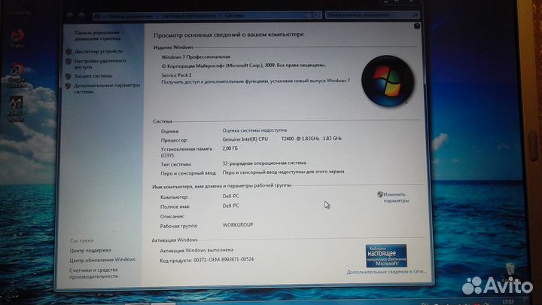Image resolution: width=542 pixels, height=305 pixels.
Task: Click Перо и сенсорный ввод недоступны text
Action: pos(284,172)
